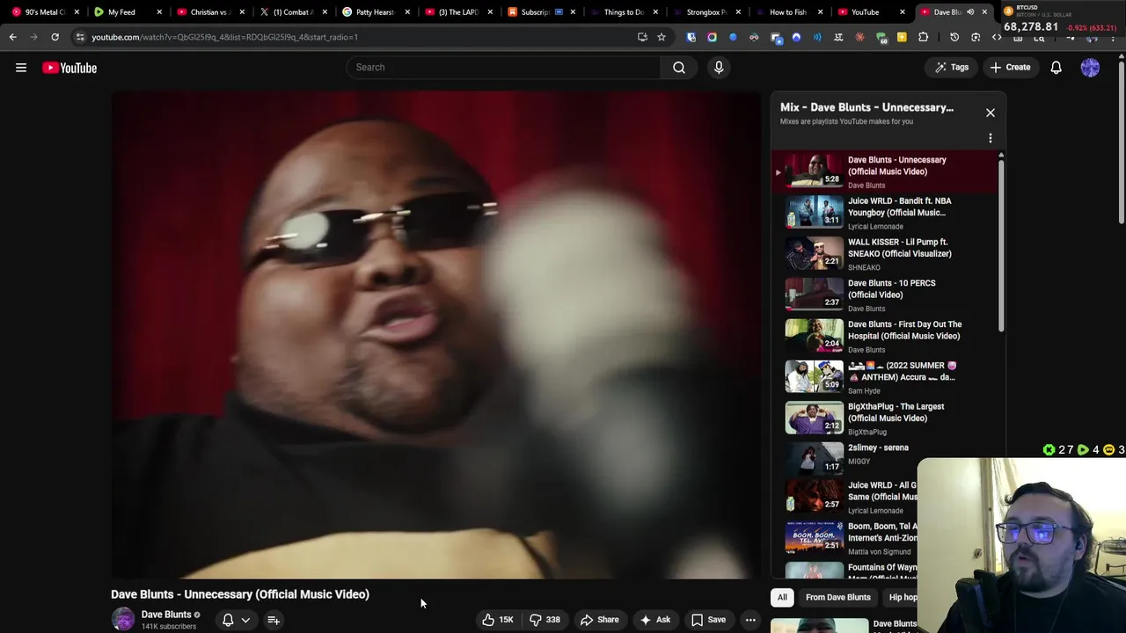Go back with browser back arrow
Viewport: 1126px width, 633px height.
(x=12, y=37)
